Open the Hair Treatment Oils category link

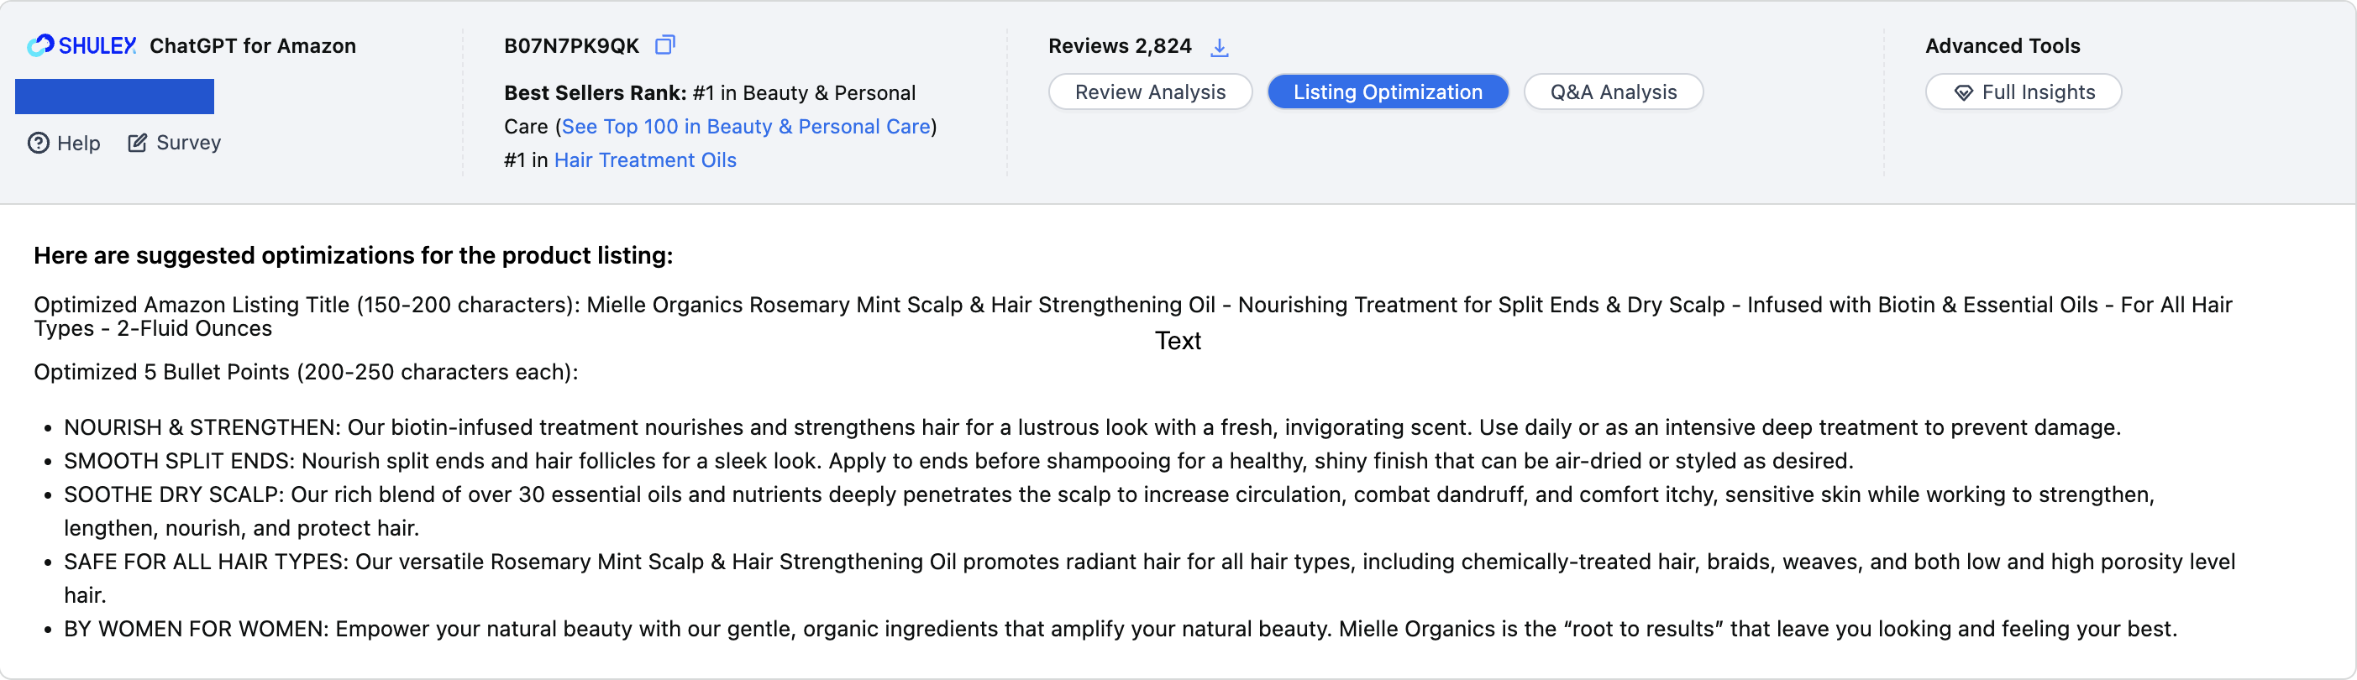[645, 160]
